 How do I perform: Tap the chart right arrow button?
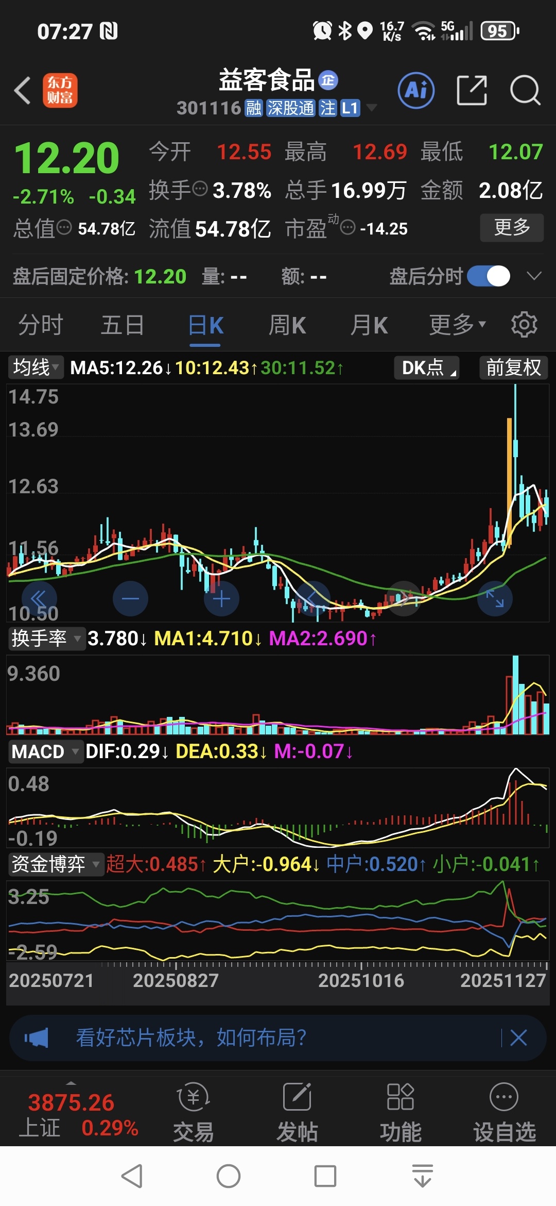tap(404, 599)
